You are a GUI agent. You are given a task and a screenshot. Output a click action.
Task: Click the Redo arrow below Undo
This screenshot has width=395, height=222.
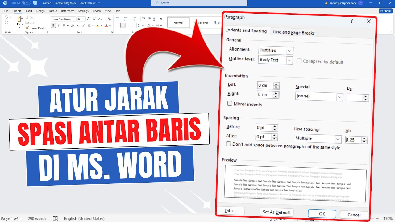pyautogui.click(x=7, y=23)
